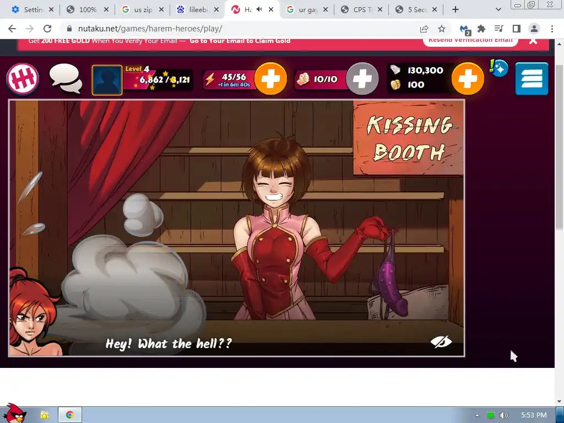Open the Chrome profile avatar icon
This screenshot has width=564, height=423.
[534, 29]
